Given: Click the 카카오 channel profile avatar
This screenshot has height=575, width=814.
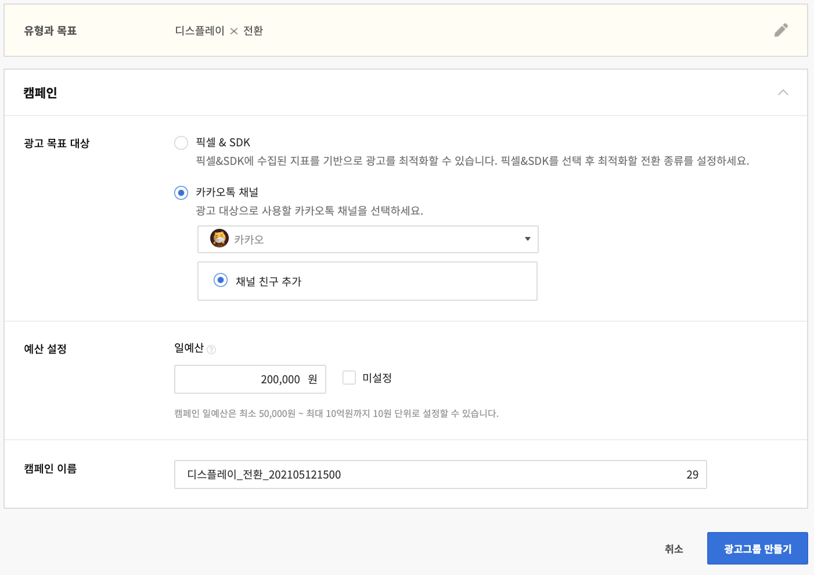Looking at the screenshot, I should click(219, 238).
